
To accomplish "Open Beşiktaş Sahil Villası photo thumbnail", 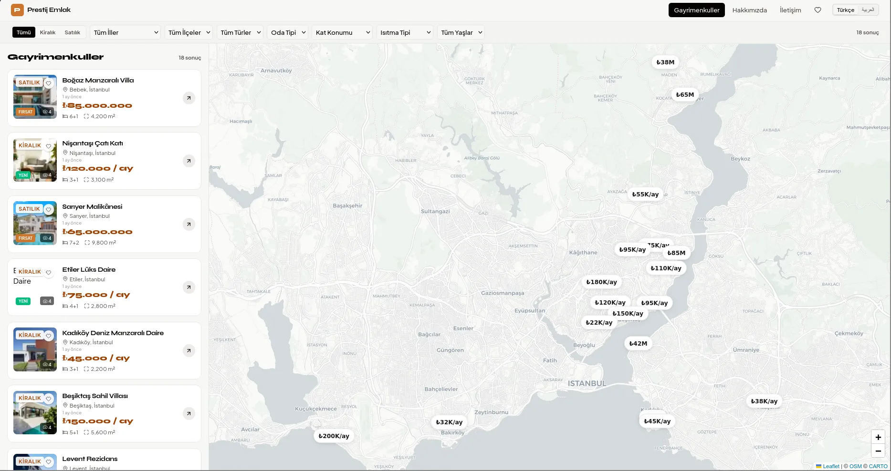I will click(35, 412).
